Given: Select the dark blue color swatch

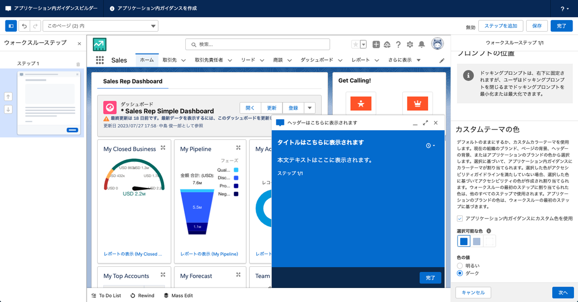Looking at the screenshot, I should coord(464,241).
